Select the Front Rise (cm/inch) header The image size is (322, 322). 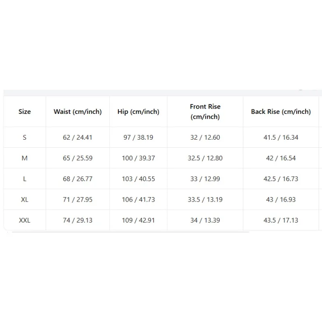[205, 111]
